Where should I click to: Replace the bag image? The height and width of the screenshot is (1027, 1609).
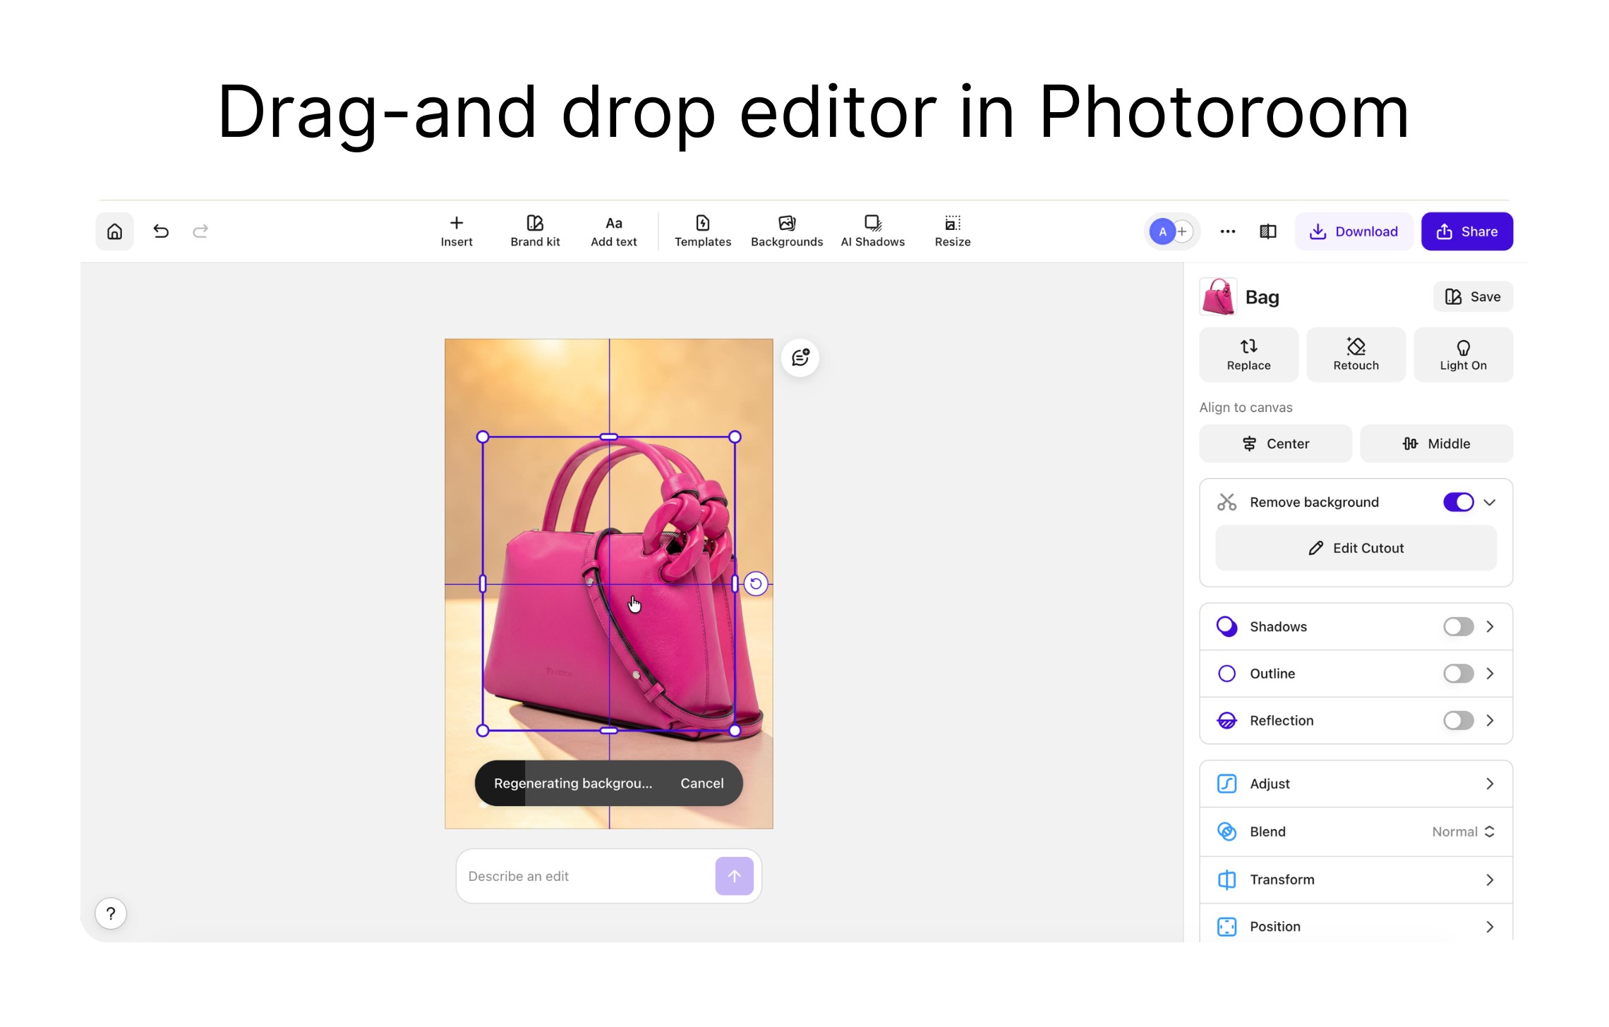1248,355
